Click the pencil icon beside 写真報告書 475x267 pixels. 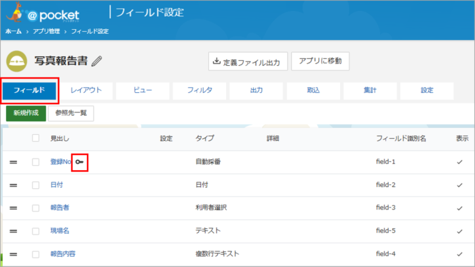point(97,61)
